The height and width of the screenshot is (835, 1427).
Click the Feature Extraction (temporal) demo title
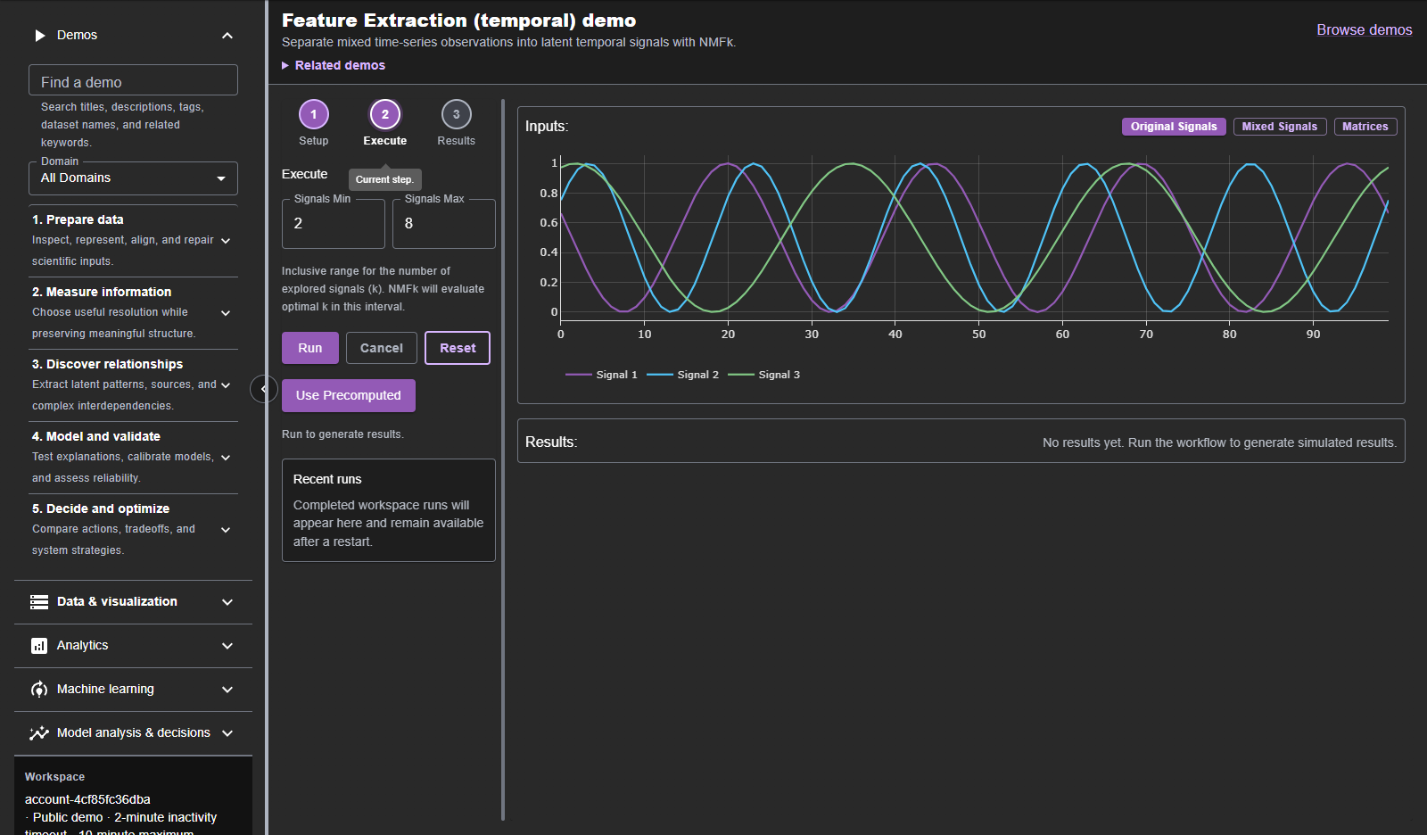coord(459,21)
